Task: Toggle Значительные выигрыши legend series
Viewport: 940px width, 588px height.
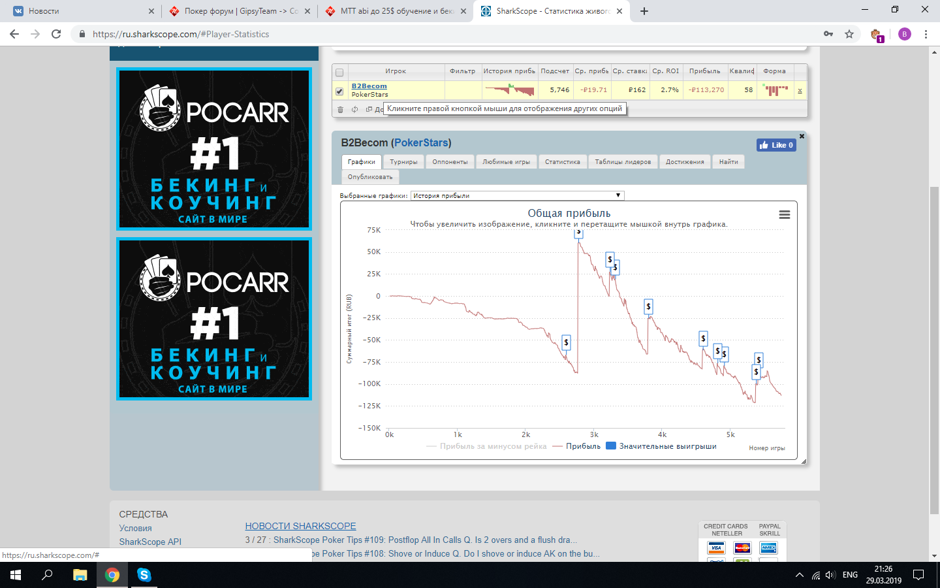Action: 661,446
